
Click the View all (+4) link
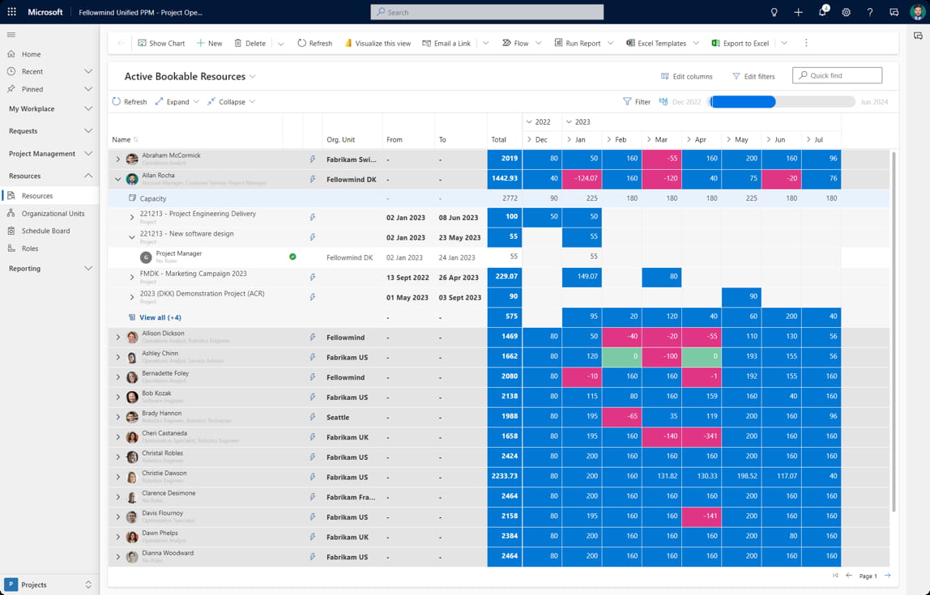pos(160,317)
